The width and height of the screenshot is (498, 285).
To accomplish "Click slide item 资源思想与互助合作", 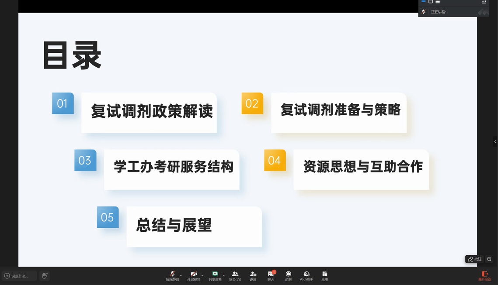I will (x=362, y=170).
